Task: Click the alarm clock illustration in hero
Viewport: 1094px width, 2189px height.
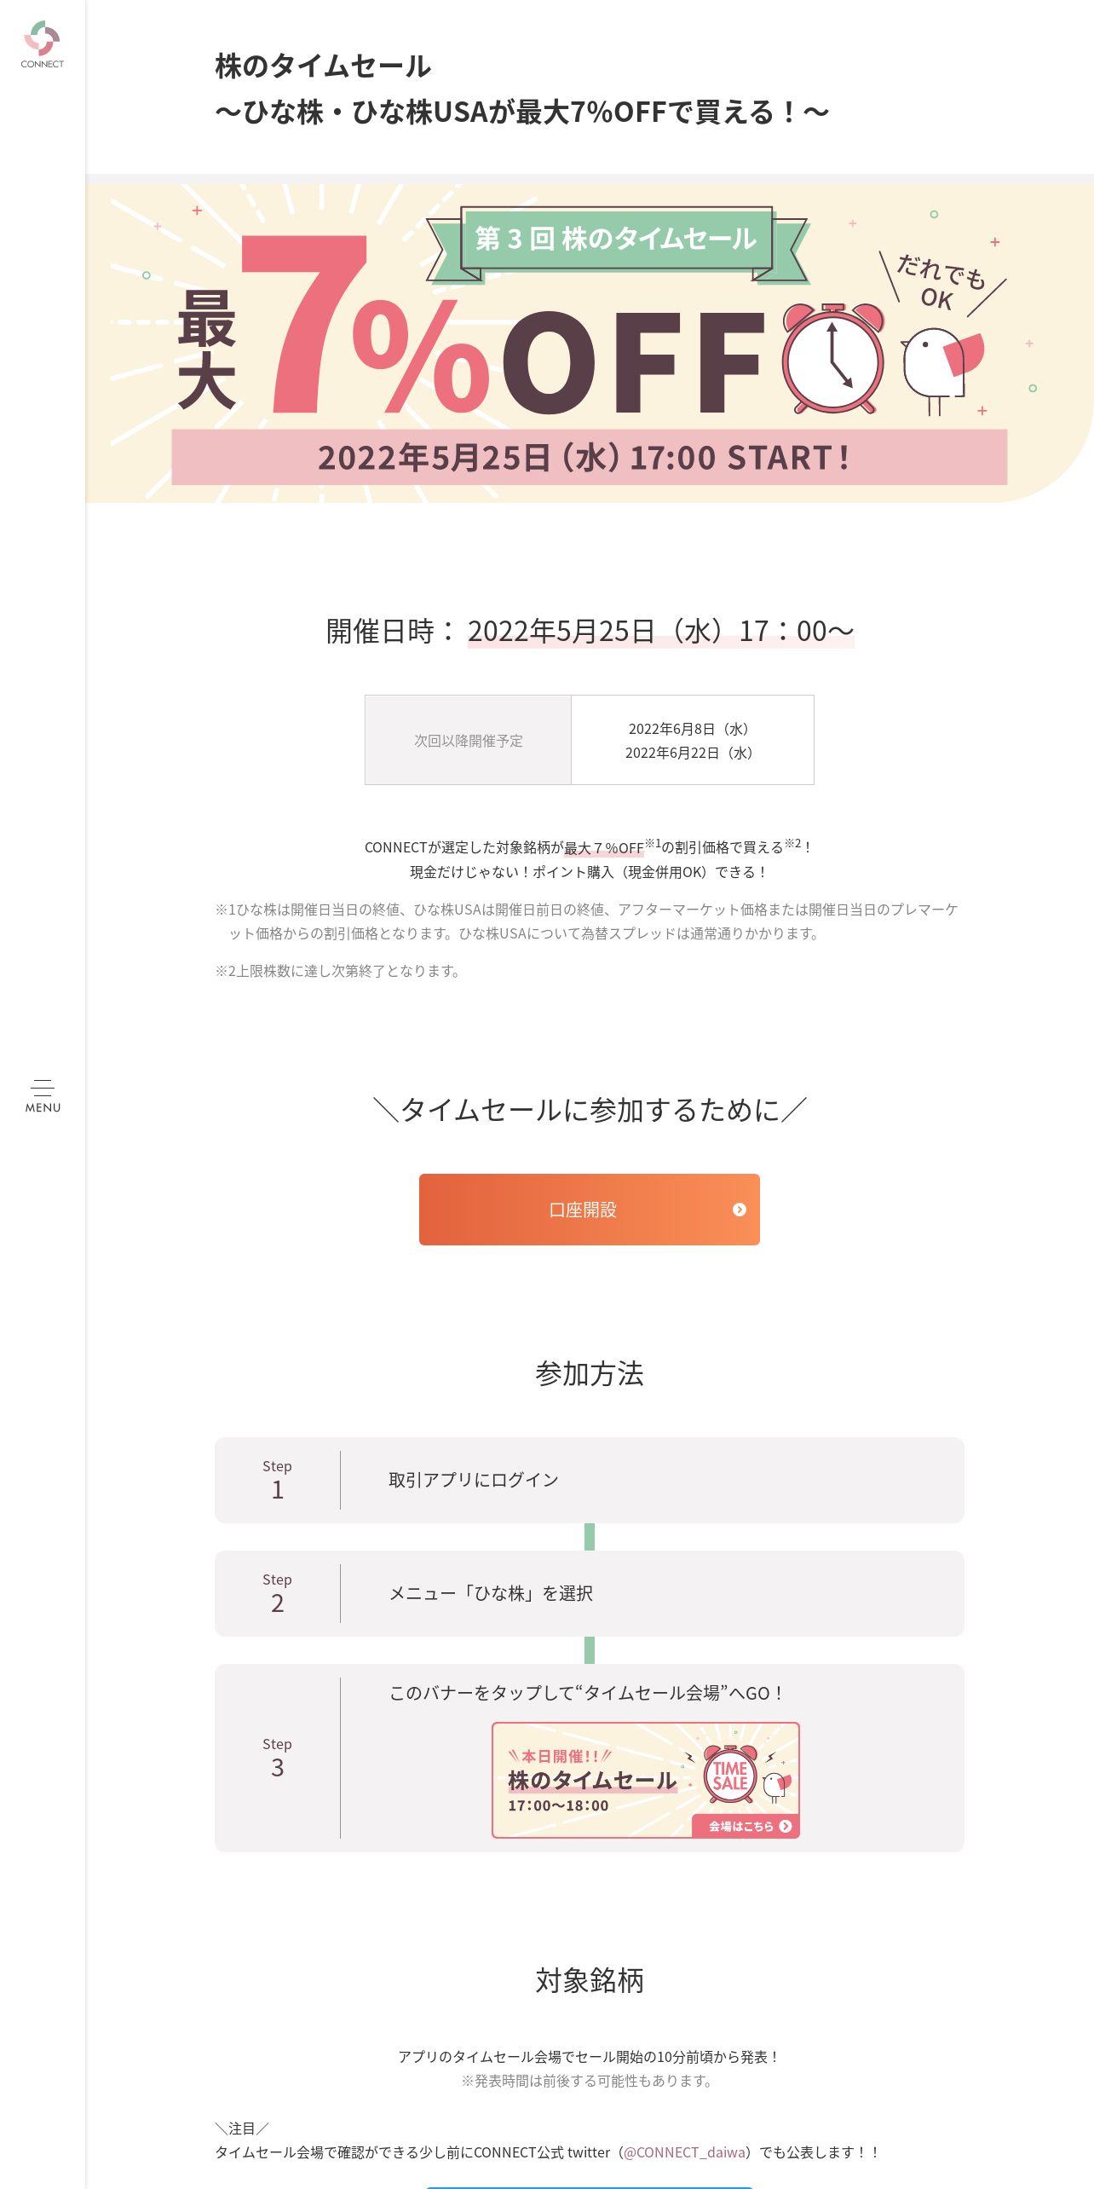Action: 832,358
